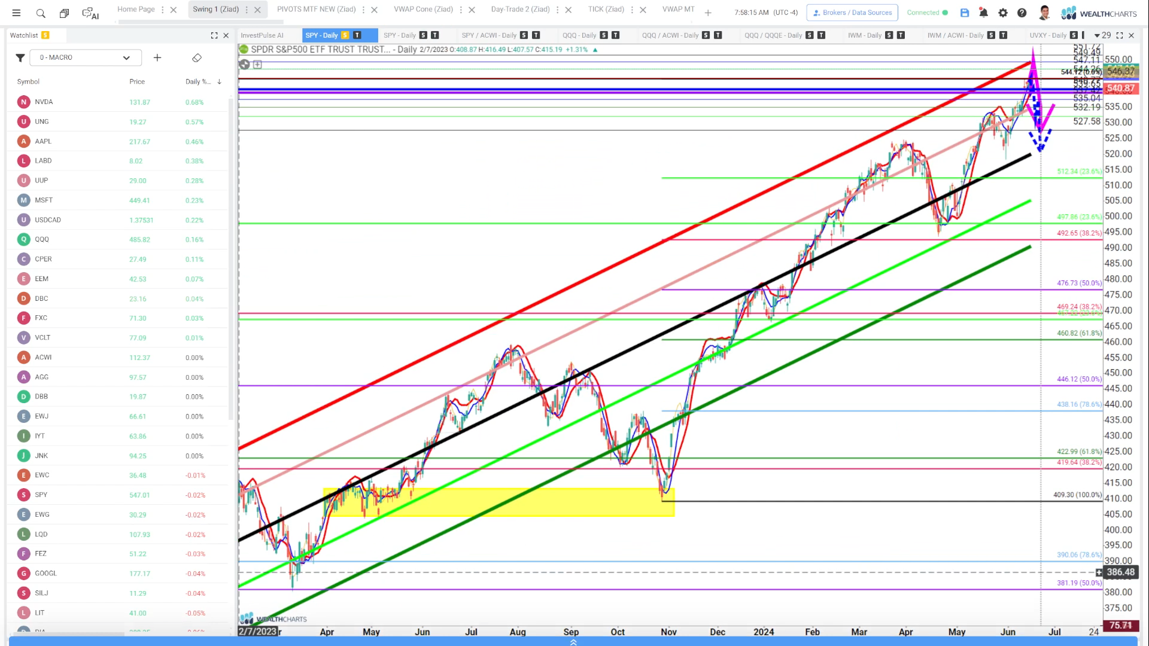Toggle the T badge on SPY / ACWI tab
Screen dimensions: 1149x646
(x=536, y=35)
